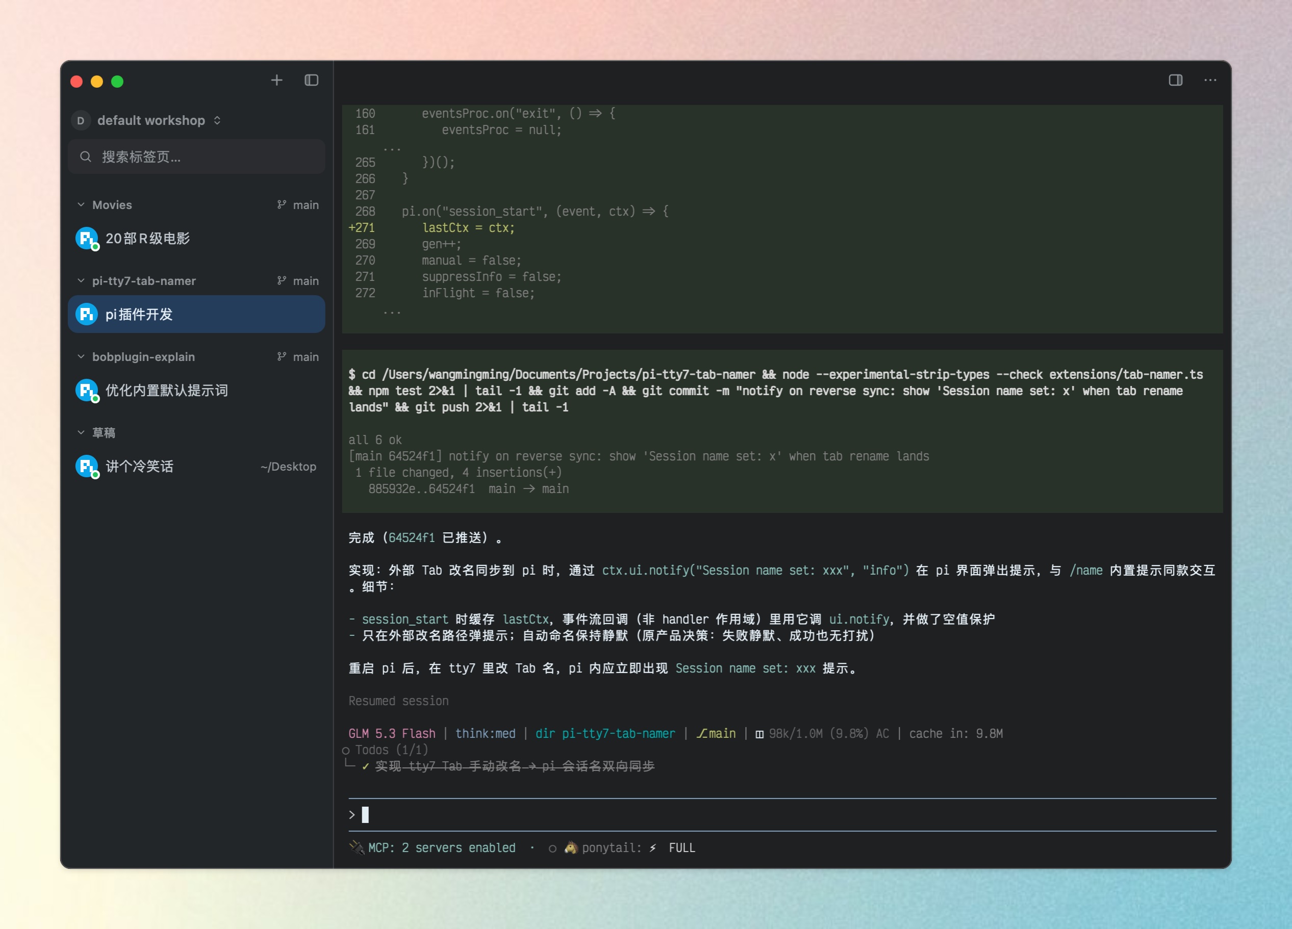Viewport: 1292px width, 929px height.
Task: Collapse the pi-tty7-tab-namer group
Action: pos(81,281)
